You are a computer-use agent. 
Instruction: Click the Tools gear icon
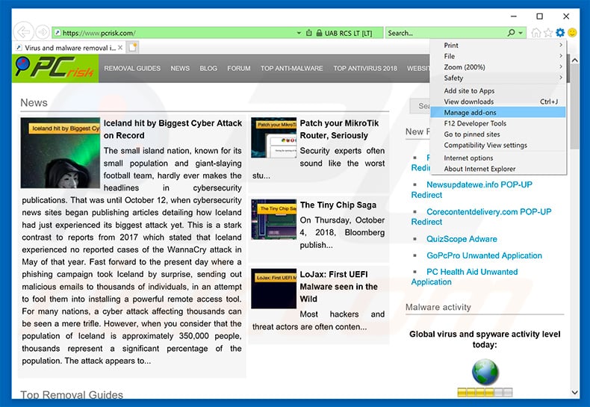click(560, 33)
